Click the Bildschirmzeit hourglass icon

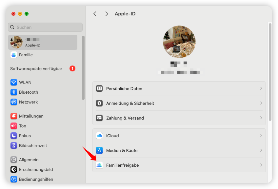coord(14,146)
